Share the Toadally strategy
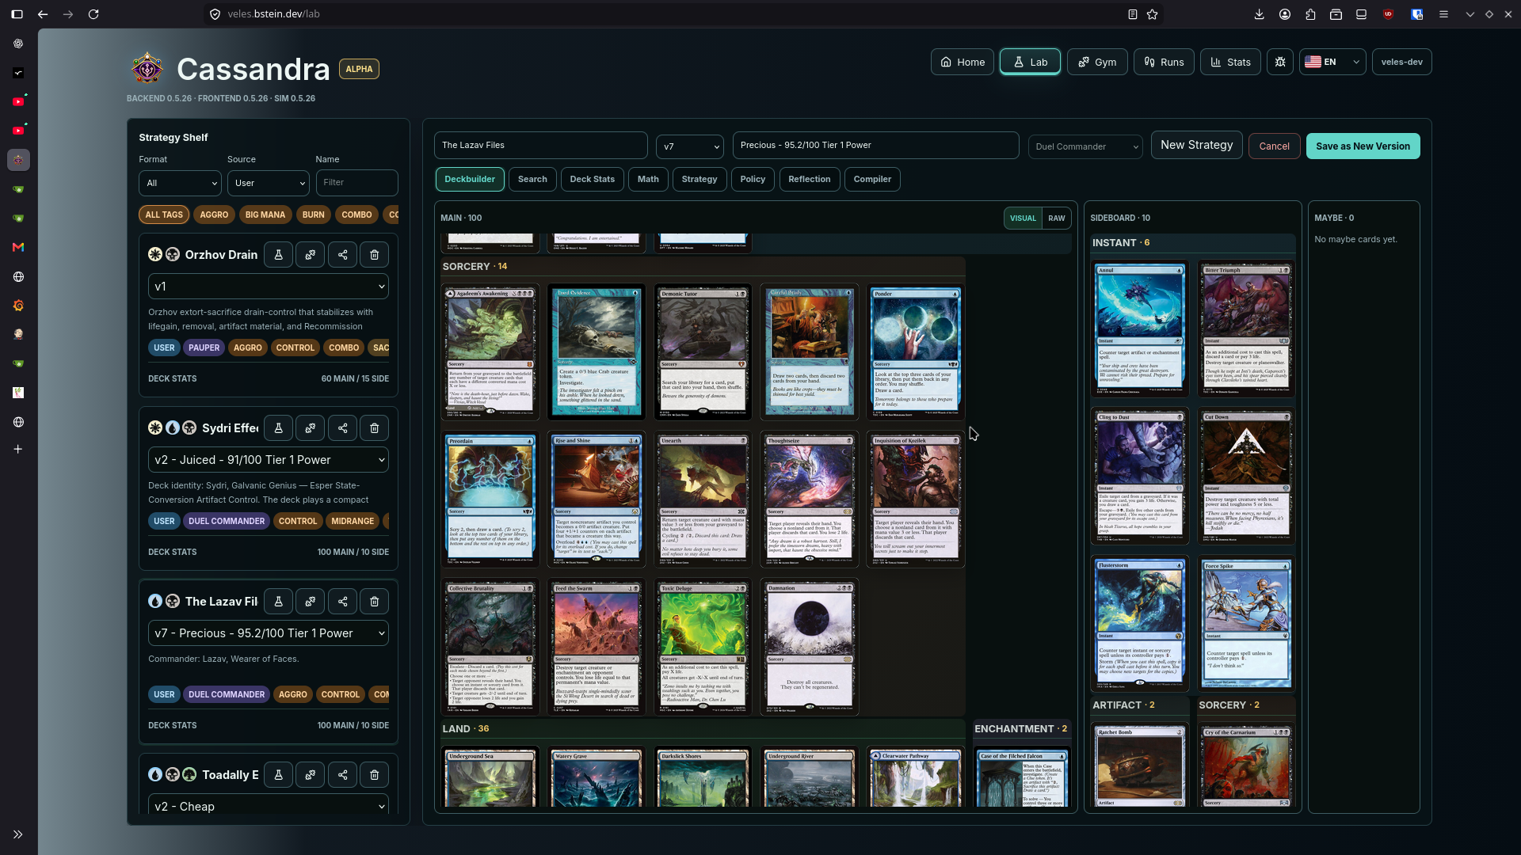Viewport: 1521px width, 855px height. point(343,775)
